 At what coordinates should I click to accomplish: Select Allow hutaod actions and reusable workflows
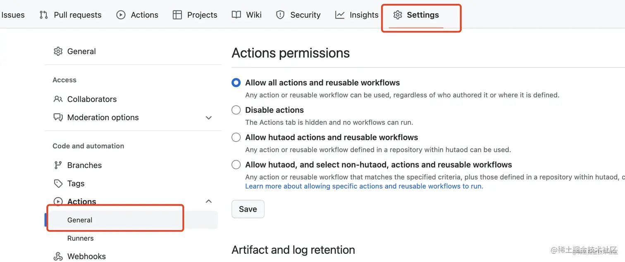pos(236,137)
